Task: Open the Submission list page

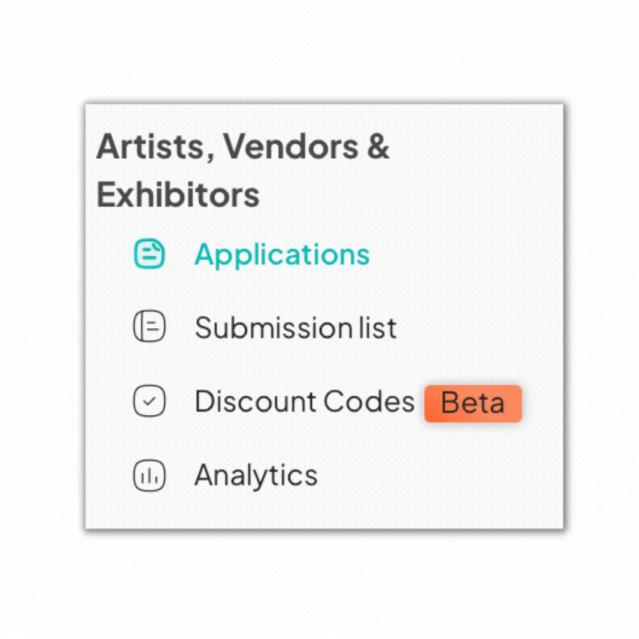Action: click(x=265, y=327)
